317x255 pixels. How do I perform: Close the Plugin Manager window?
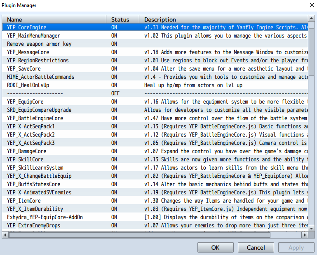[312, 5]
